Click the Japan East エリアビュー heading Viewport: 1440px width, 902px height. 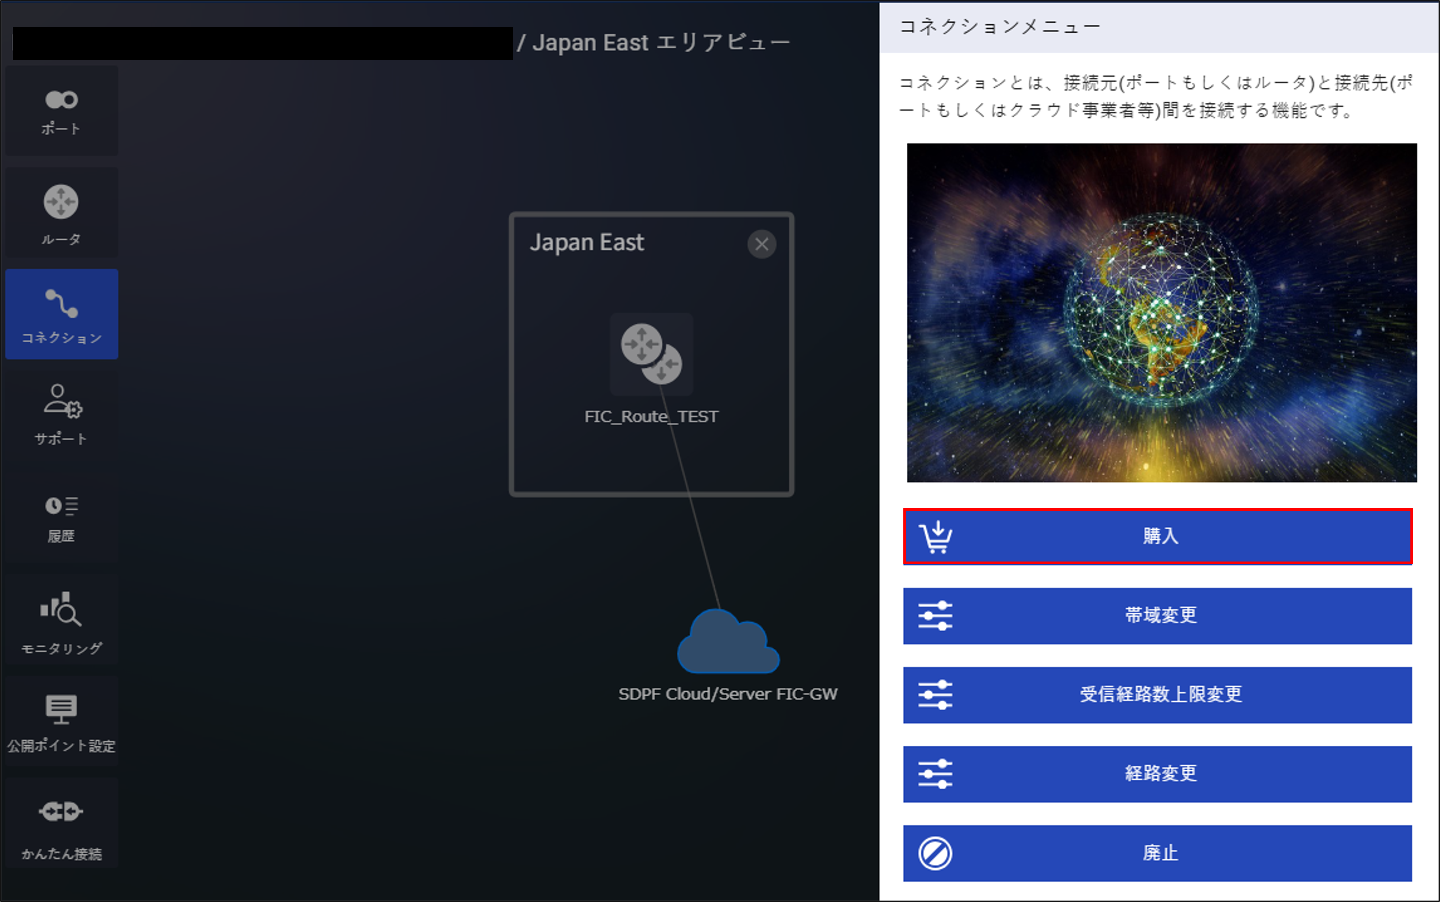[661, 42]
